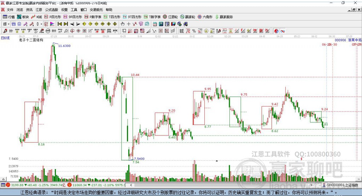
Task: Click the SH000001 上证指数 status entry
Action: (x=340, y=185)
